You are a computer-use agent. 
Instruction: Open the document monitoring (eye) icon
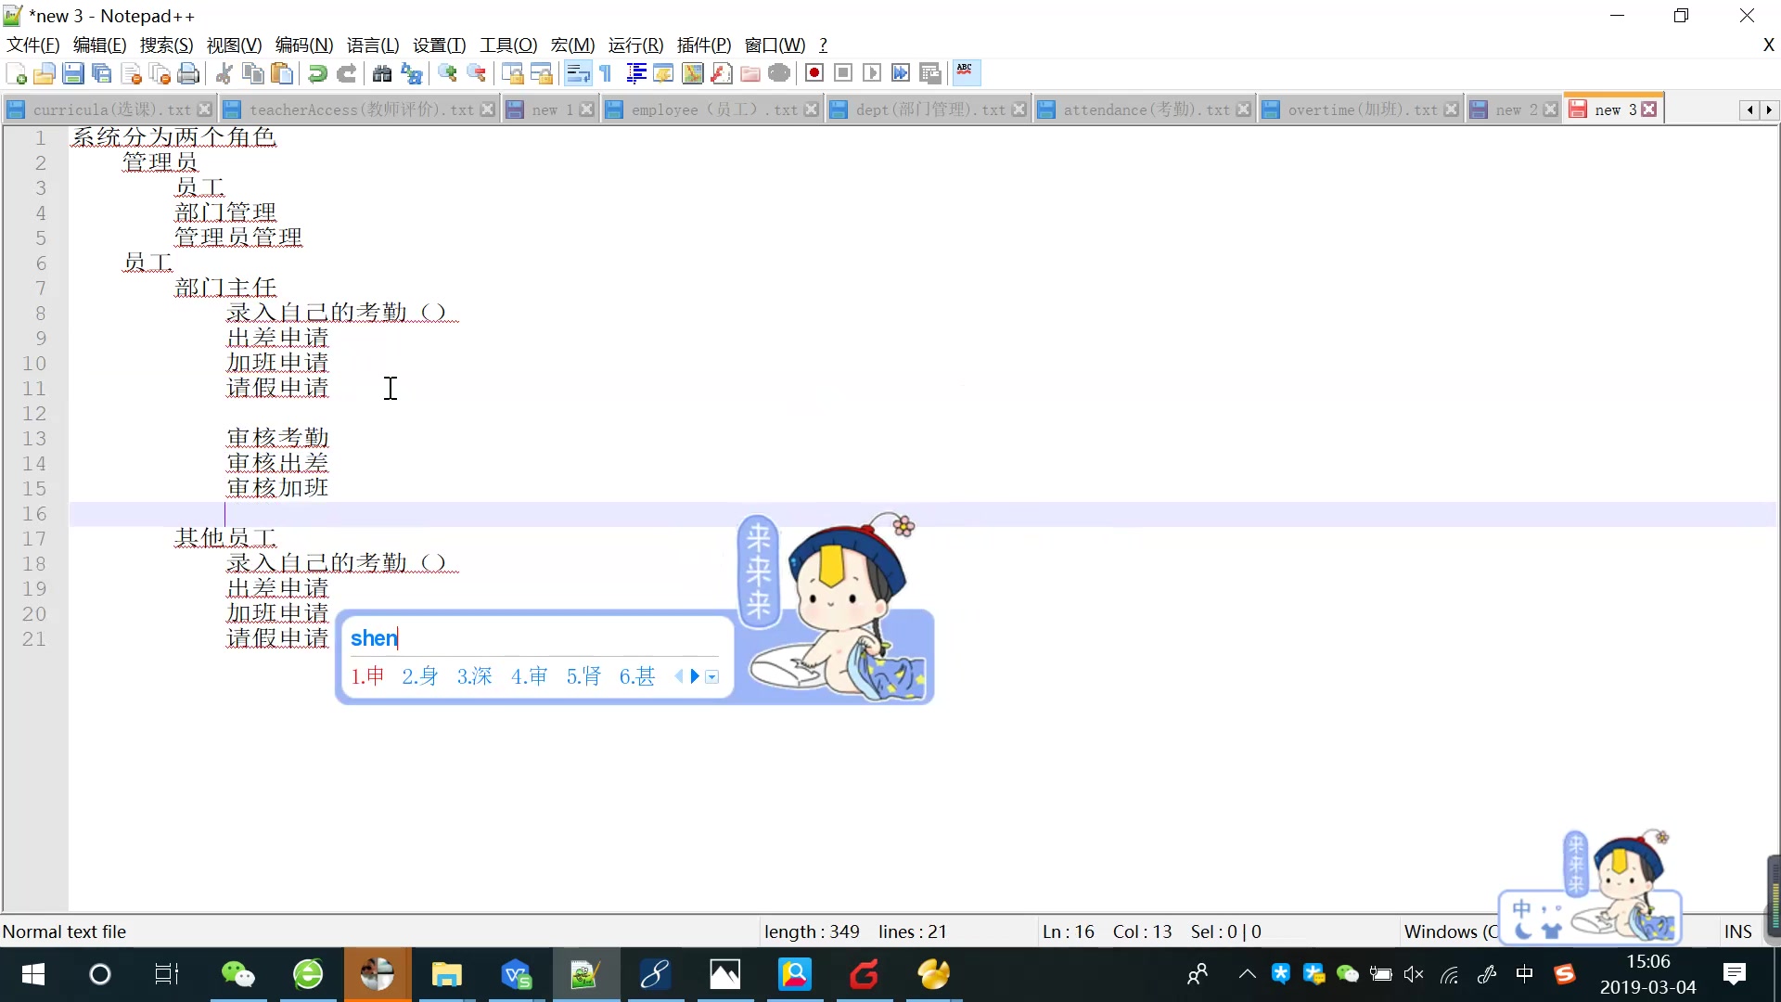(x=779, y=73)
